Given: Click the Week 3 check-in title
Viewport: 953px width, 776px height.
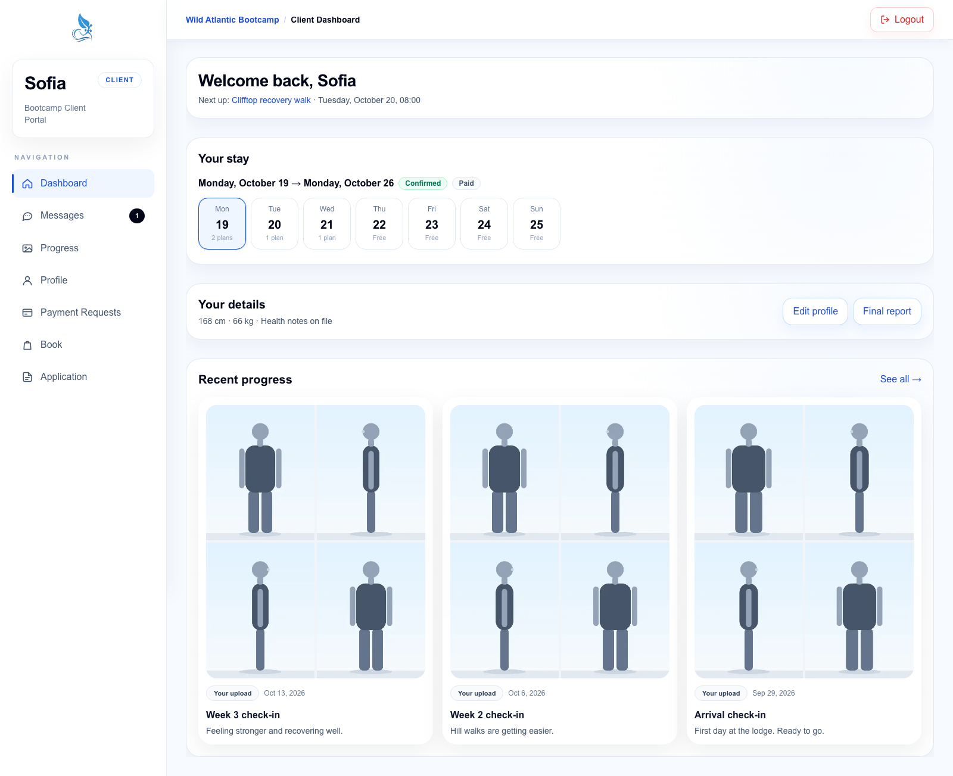Looking at the screenshot, I should click(243, 715).
